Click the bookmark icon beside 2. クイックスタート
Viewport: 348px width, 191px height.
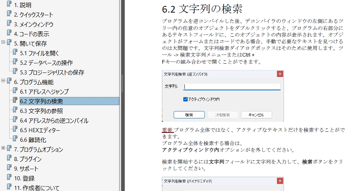coord(9,14)
